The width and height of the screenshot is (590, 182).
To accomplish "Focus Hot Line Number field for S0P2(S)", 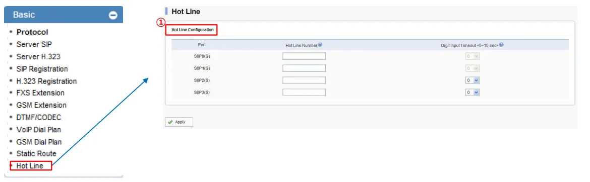I will tap(304, 80).
